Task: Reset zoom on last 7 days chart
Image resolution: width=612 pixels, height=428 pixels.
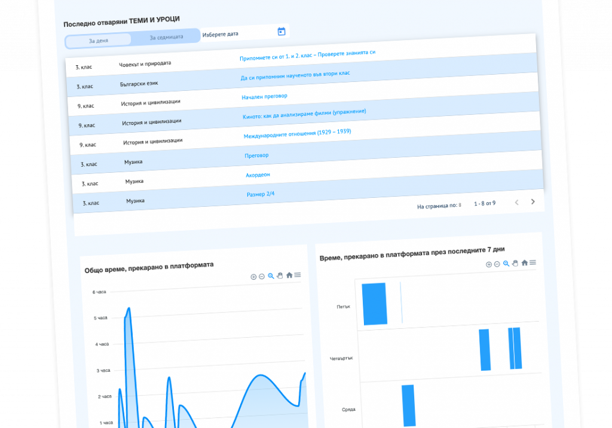Action: tap(525, 263)
